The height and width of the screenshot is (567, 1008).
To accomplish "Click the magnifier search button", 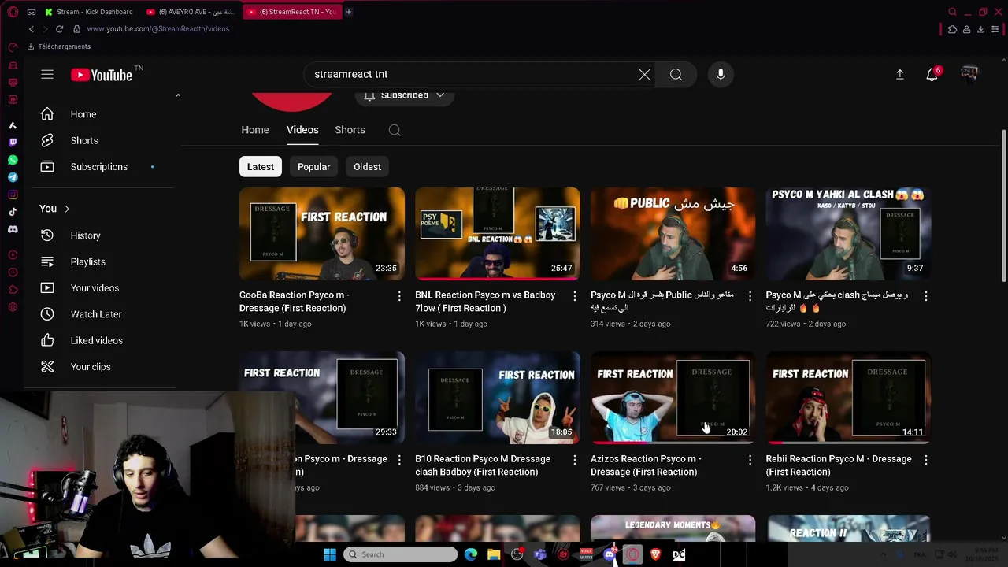I will pyautogui.click(x=676, y=74).
